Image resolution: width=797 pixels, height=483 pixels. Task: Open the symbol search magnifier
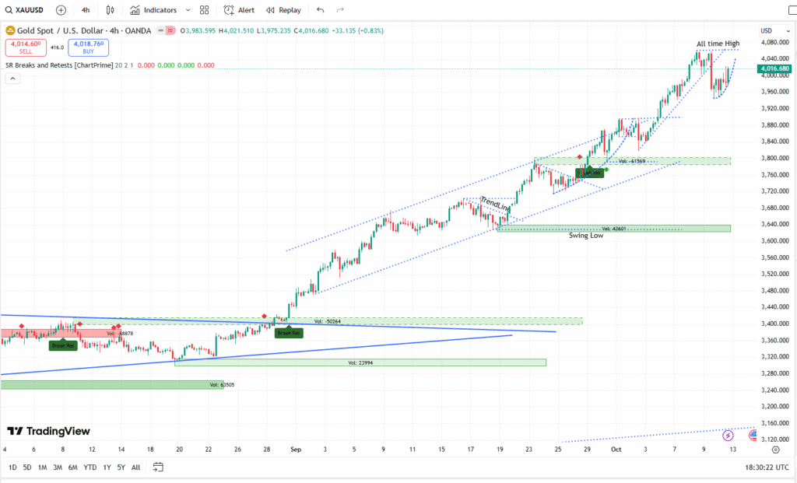[8, 9]
